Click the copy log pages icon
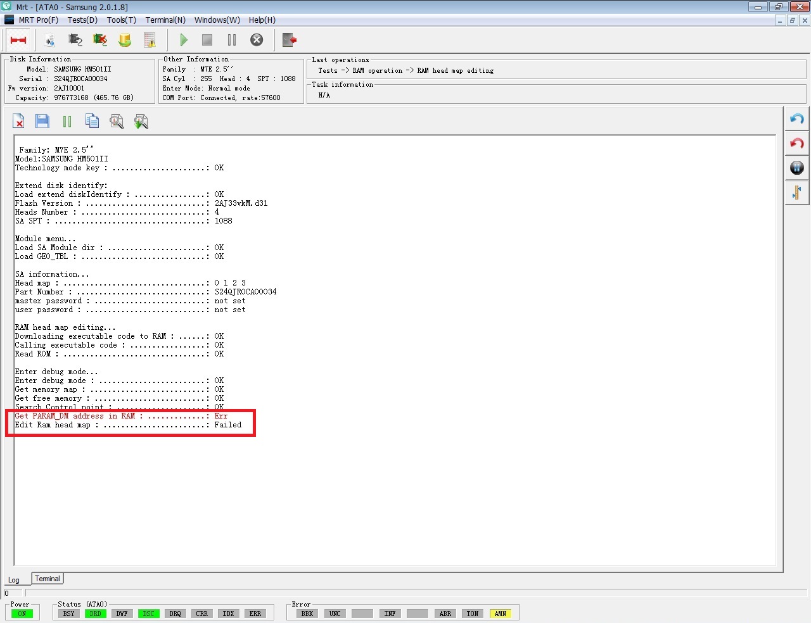Screen dimensions: 811x623 coord(92,120)
